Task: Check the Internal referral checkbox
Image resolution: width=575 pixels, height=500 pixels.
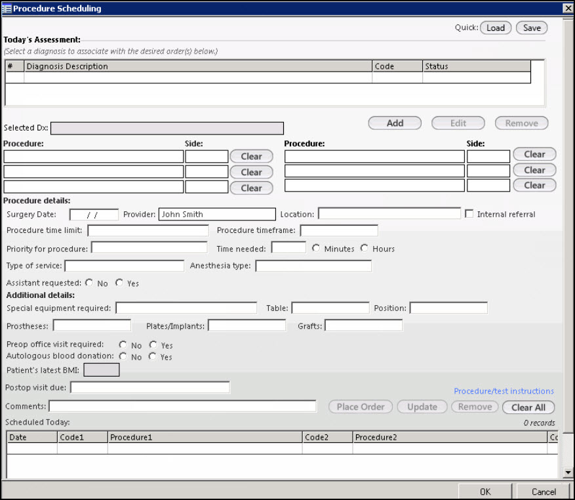Action: coord(469,214)
